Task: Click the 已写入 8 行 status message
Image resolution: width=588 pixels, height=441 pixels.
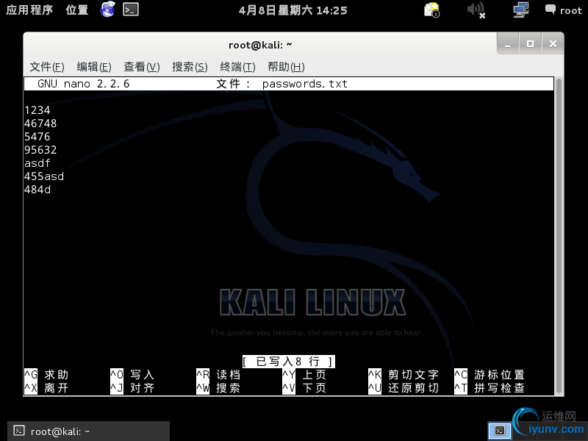Action: 288,362
